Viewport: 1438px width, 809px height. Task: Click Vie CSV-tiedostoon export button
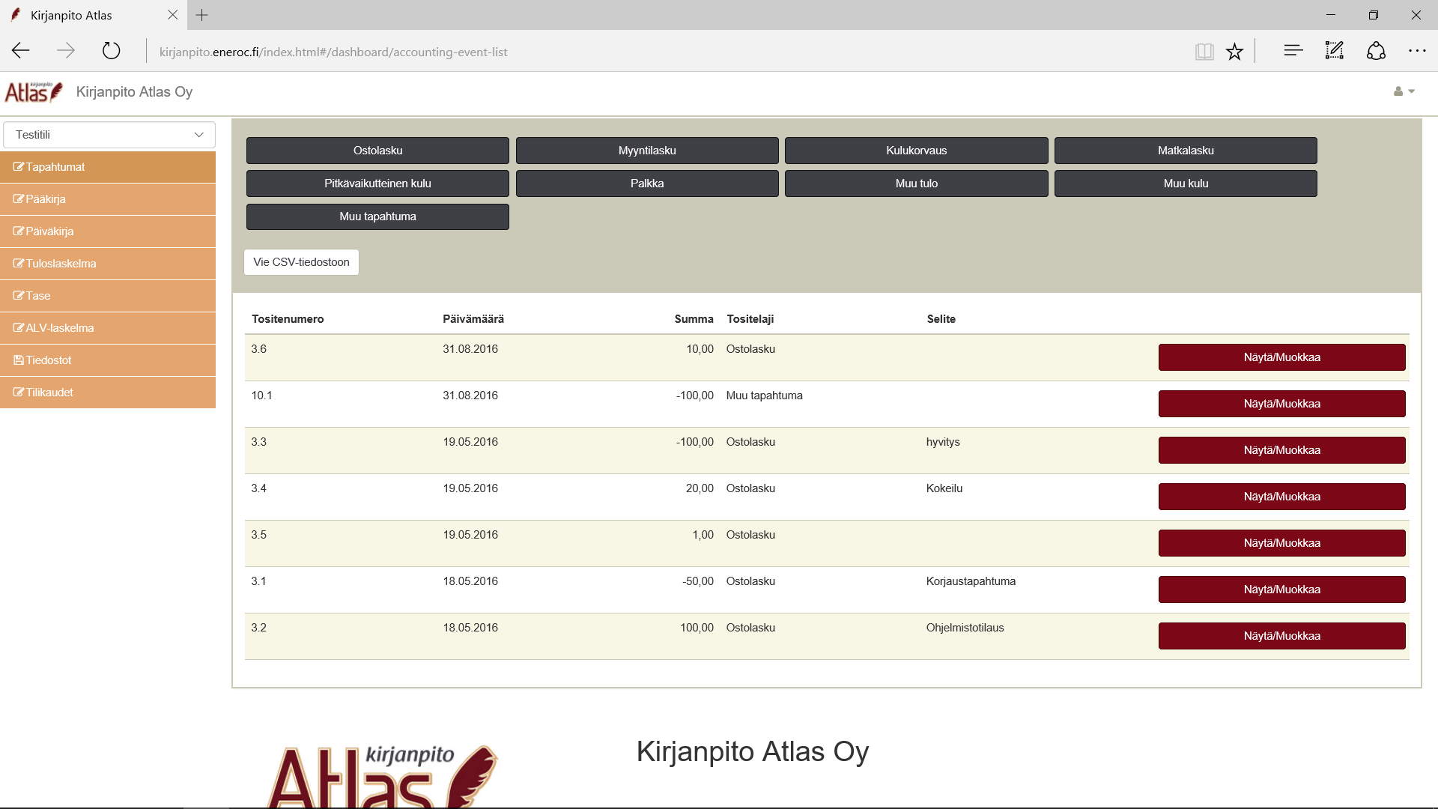coord(303,261)
